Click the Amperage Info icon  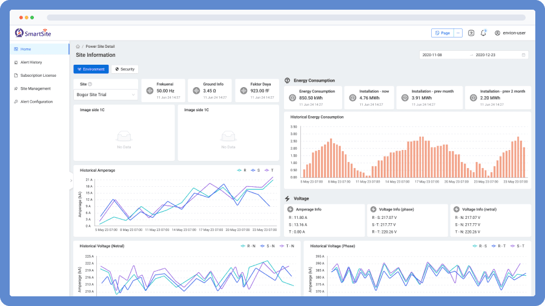[x=290, y=209]
